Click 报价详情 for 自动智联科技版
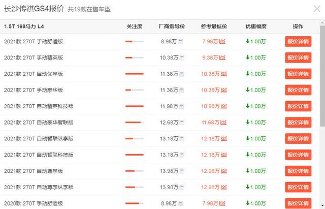Viewport: 325px width, 209px height. coord(298,155)
